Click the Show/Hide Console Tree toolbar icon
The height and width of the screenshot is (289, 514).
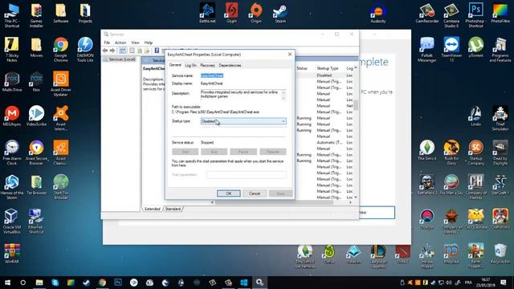pyautogui.click(x=122, y=51)
